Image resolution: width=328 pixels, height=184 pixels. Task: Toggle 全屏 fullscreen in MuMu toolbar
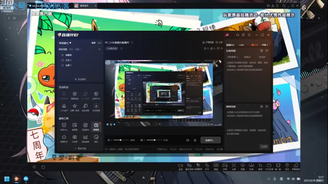click(234, 167)
